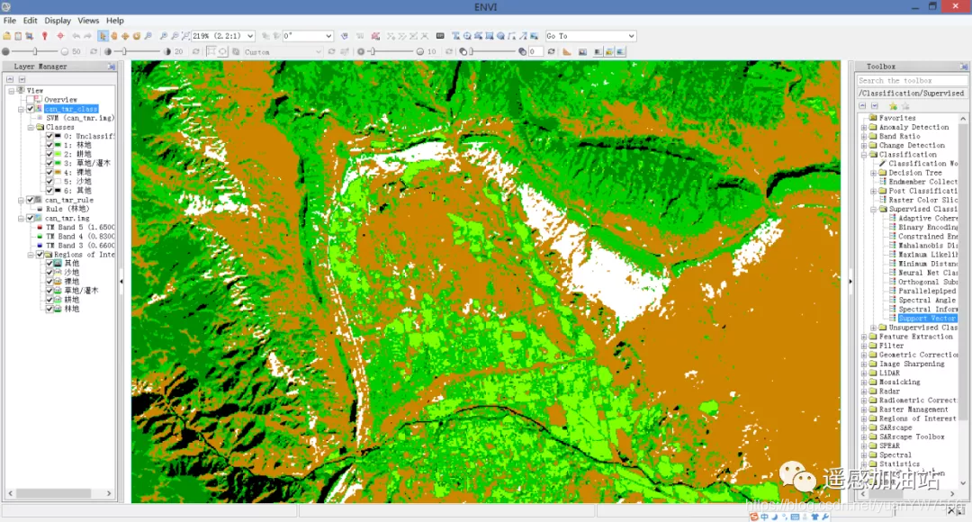Open the Data Manager toolbar icon
This screenshot has height=522, width=972.
coord(18,36)
